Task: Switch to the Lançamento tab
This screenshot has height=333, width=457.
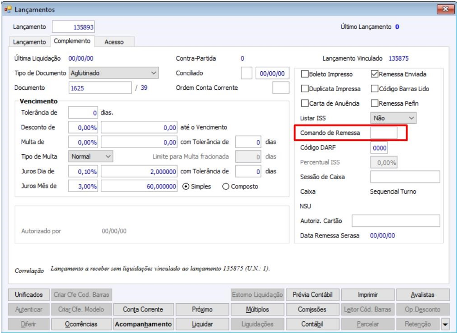Action: pos(30,42)
